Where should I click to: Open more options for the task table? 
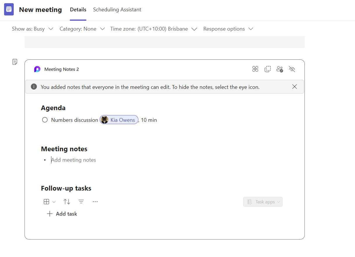click(95, 201)
